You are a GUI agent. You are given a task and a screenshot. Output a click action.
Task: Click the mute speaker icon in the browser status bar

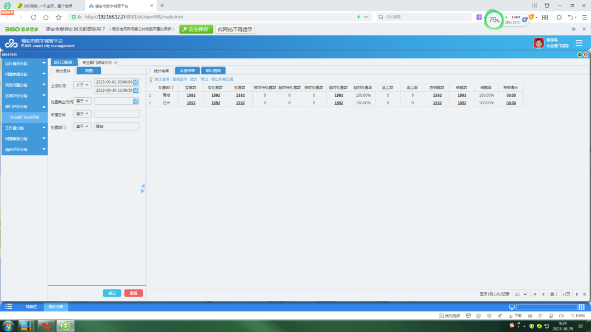click(x=561, y=316)
